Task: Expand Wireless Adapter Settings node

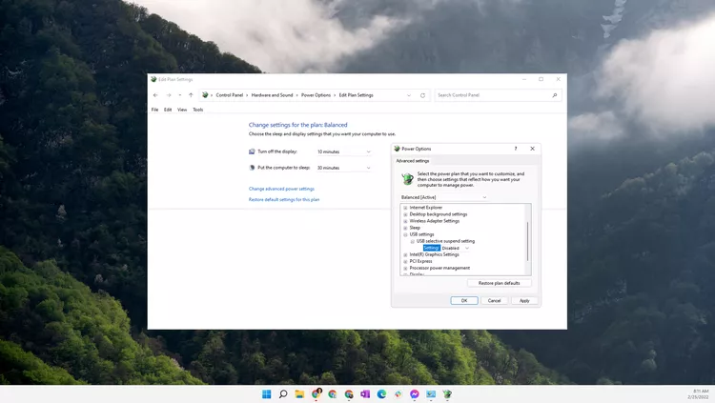Action: pos(405,221)
